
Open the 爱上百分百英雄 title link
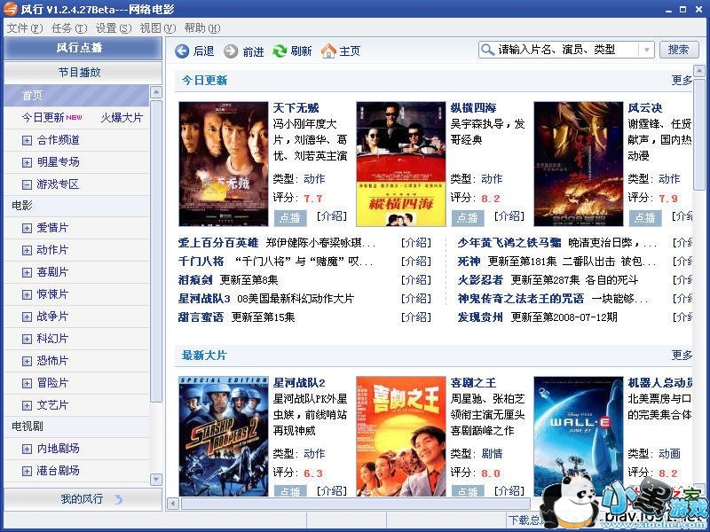[218, 243]
